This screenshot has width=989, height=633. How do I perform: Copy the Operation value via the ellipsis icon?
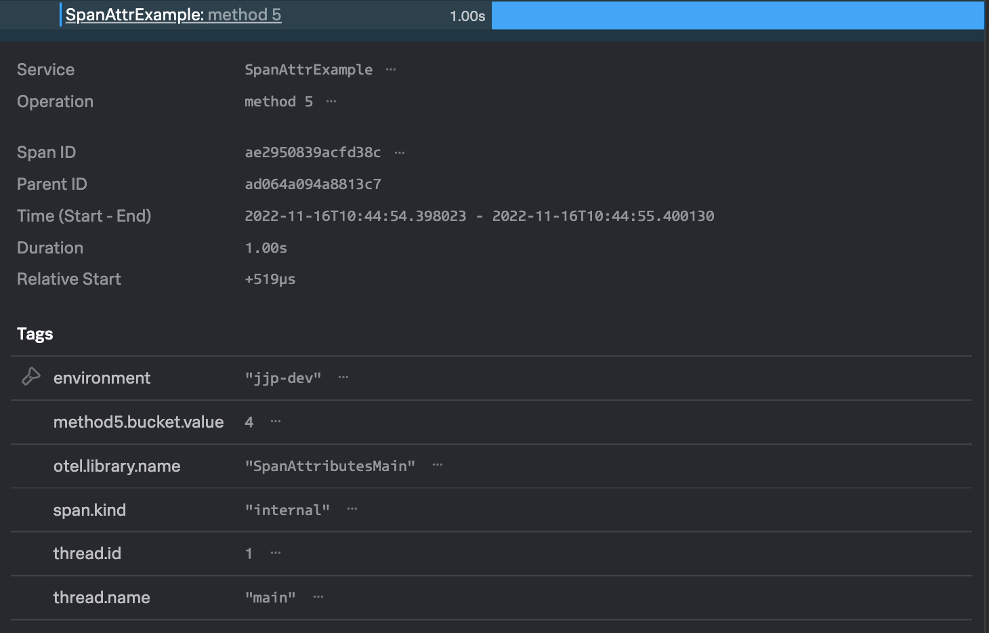tap(331, 101)
